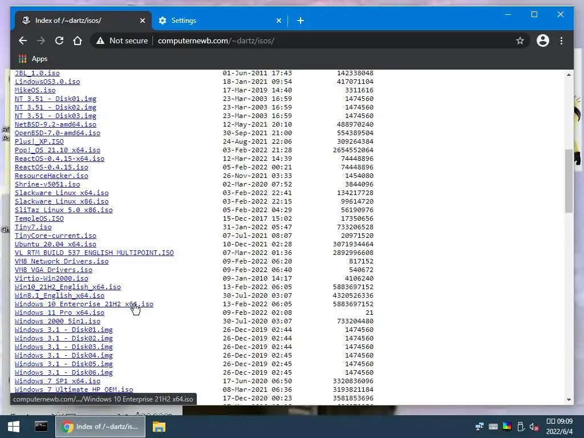Viewport: 584px width, 438px height.
Task: Click the Plus!_XP.ISO link
Action: (x=39, y=141)
